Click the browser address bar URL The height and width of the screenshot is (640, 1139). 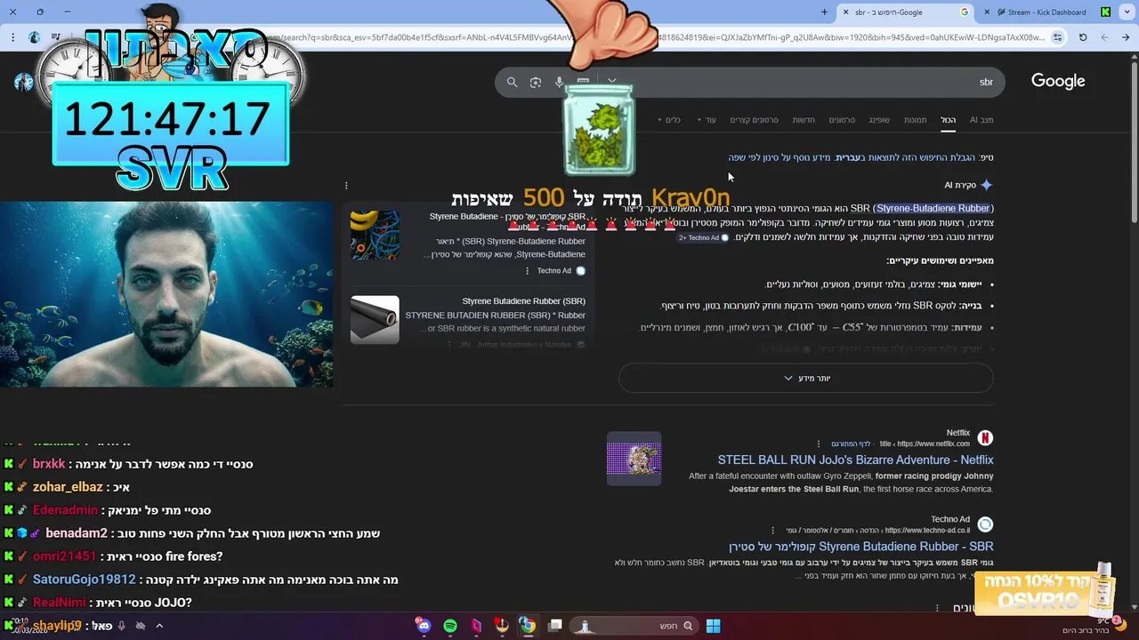tap(658, 37)
